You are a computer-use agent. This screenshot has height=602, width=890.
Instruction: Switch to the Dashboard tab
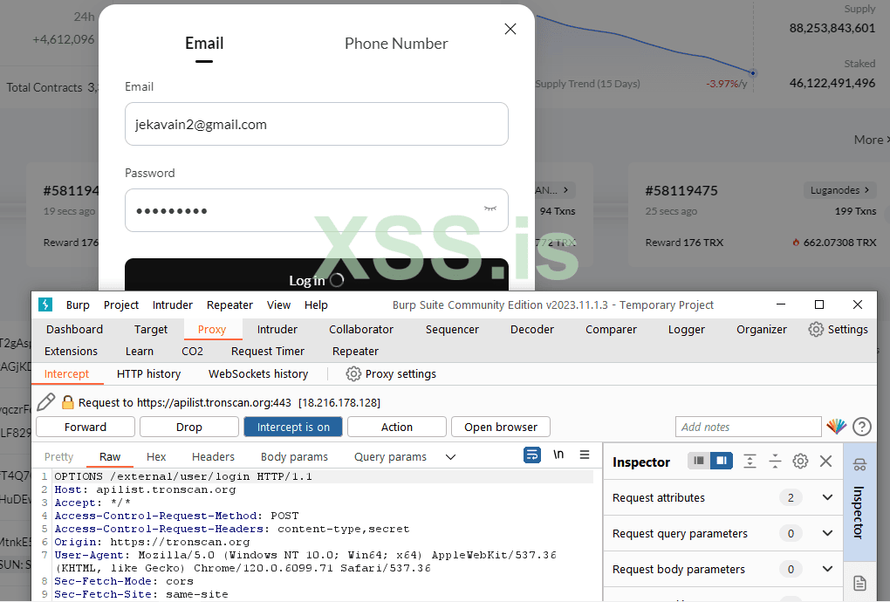click(74, 329)
